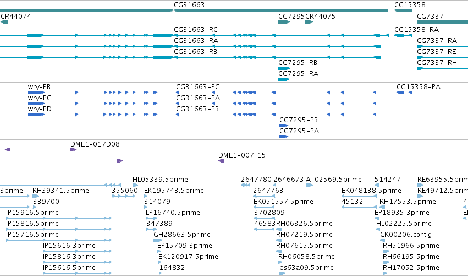
Task: Select EST RH07219.5prime
Action: [305, 235]
